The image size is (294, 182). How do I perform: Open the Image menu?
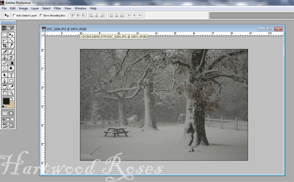click(23, 8)
